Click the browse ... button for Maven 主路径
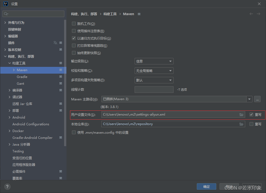This screenshot has height=193, width=266. pyautogui.click(x=257, y=99)
